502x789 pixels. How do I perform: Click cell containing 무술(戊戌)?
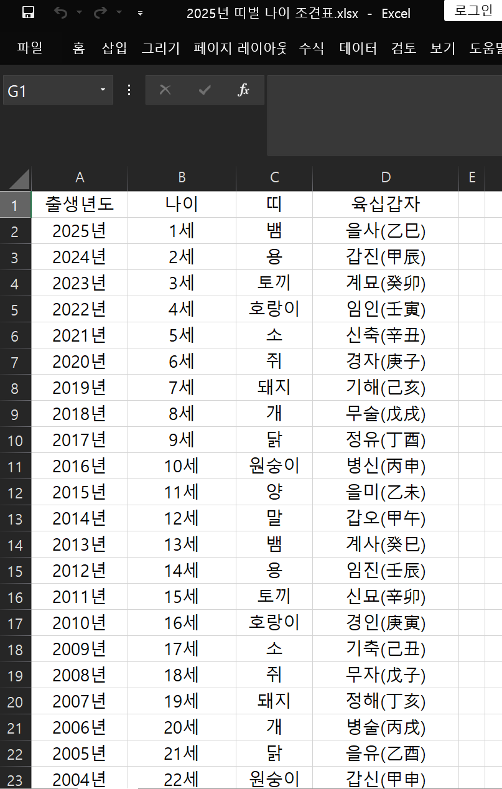click(x=386, y=414)
